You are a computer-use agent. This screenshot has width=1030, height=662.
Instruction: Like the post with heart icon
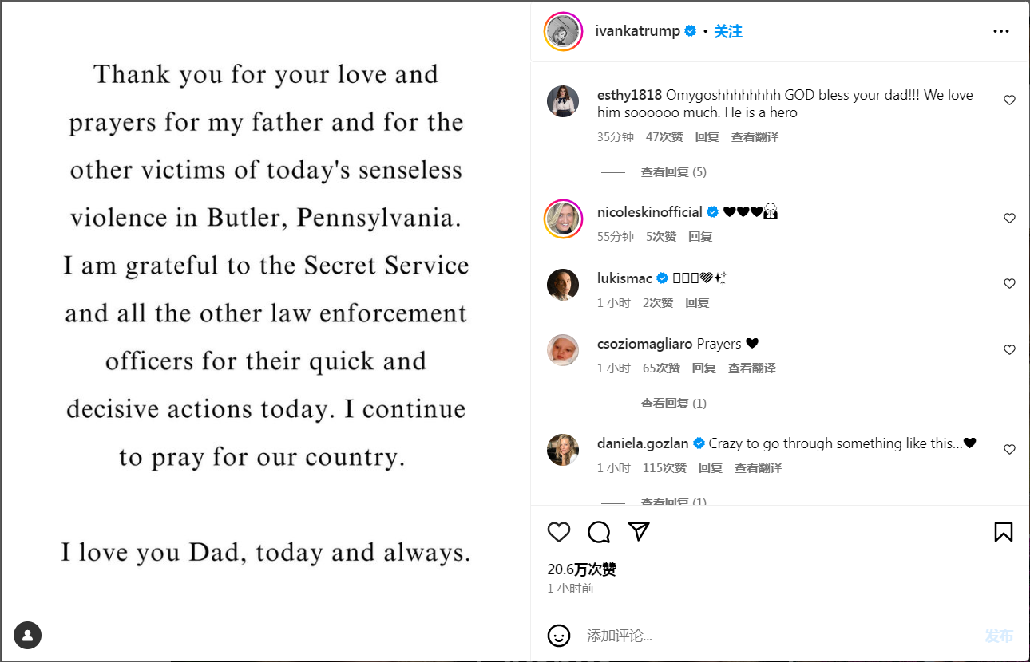(559, 532)
